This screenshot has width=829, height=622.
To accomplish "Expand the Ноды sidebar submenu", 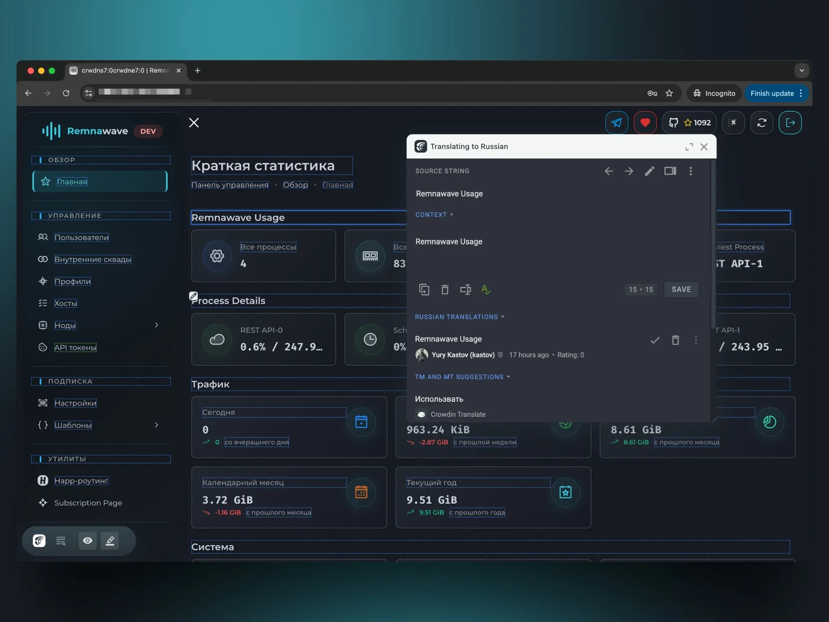I will (156, 325).
